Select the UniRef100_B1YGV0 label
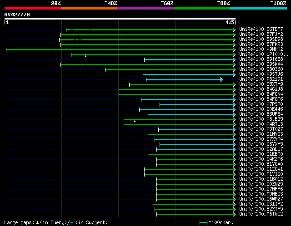 click(x=261, y=164)
